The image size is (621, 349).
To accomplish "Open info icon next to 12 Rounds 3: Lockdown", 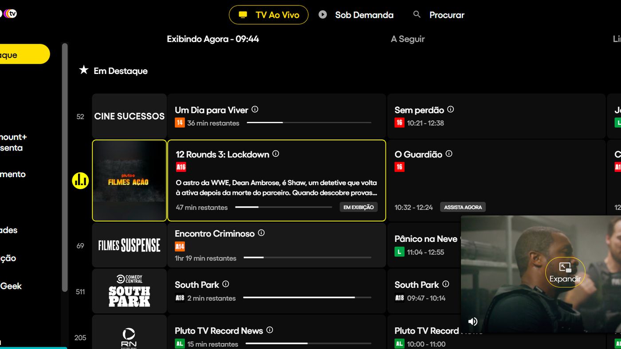I will click(275, 154).
